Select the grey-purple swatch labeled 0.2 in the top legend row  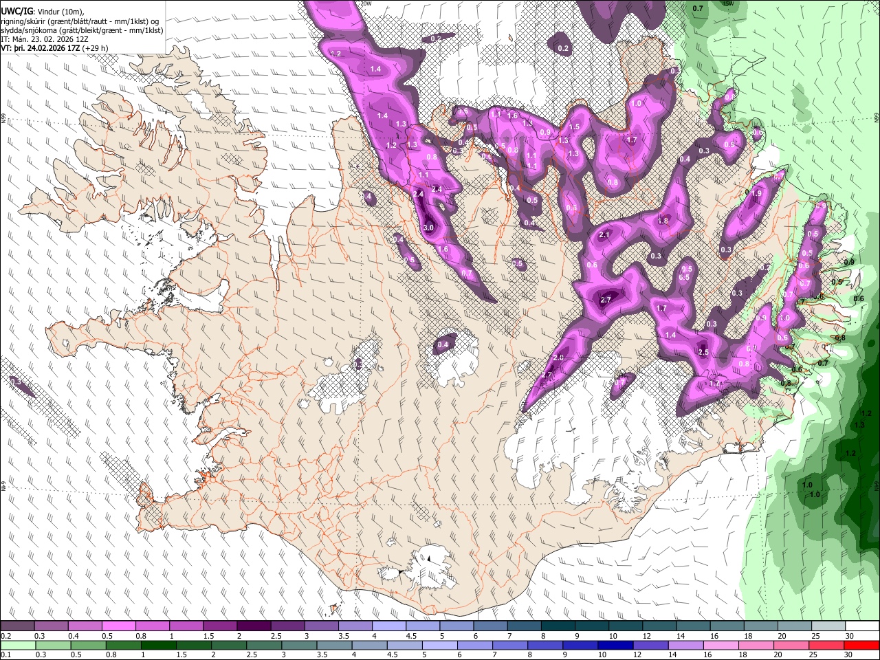click(x=17, y=626)
